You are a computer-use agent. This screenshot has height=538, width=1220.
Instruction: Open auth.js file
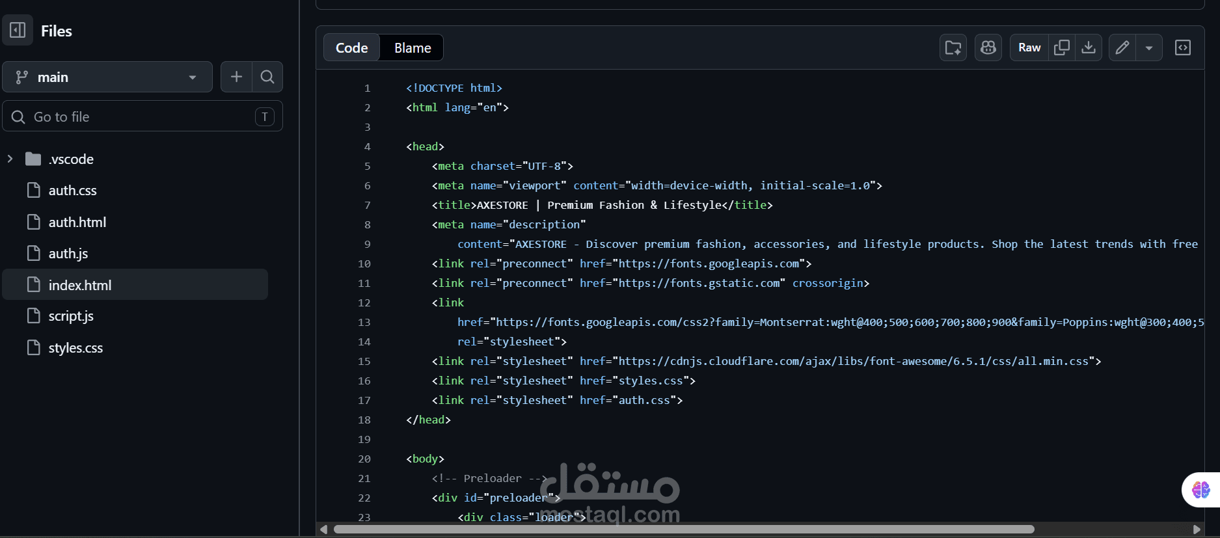[x=68, y=253]
